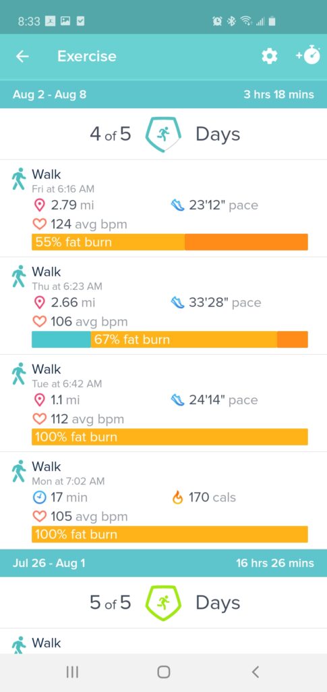This screenshot has height=692, width=327.
Task: Select the Aug 2 - Aug 8 week header
Action: (x=163, y=95)
